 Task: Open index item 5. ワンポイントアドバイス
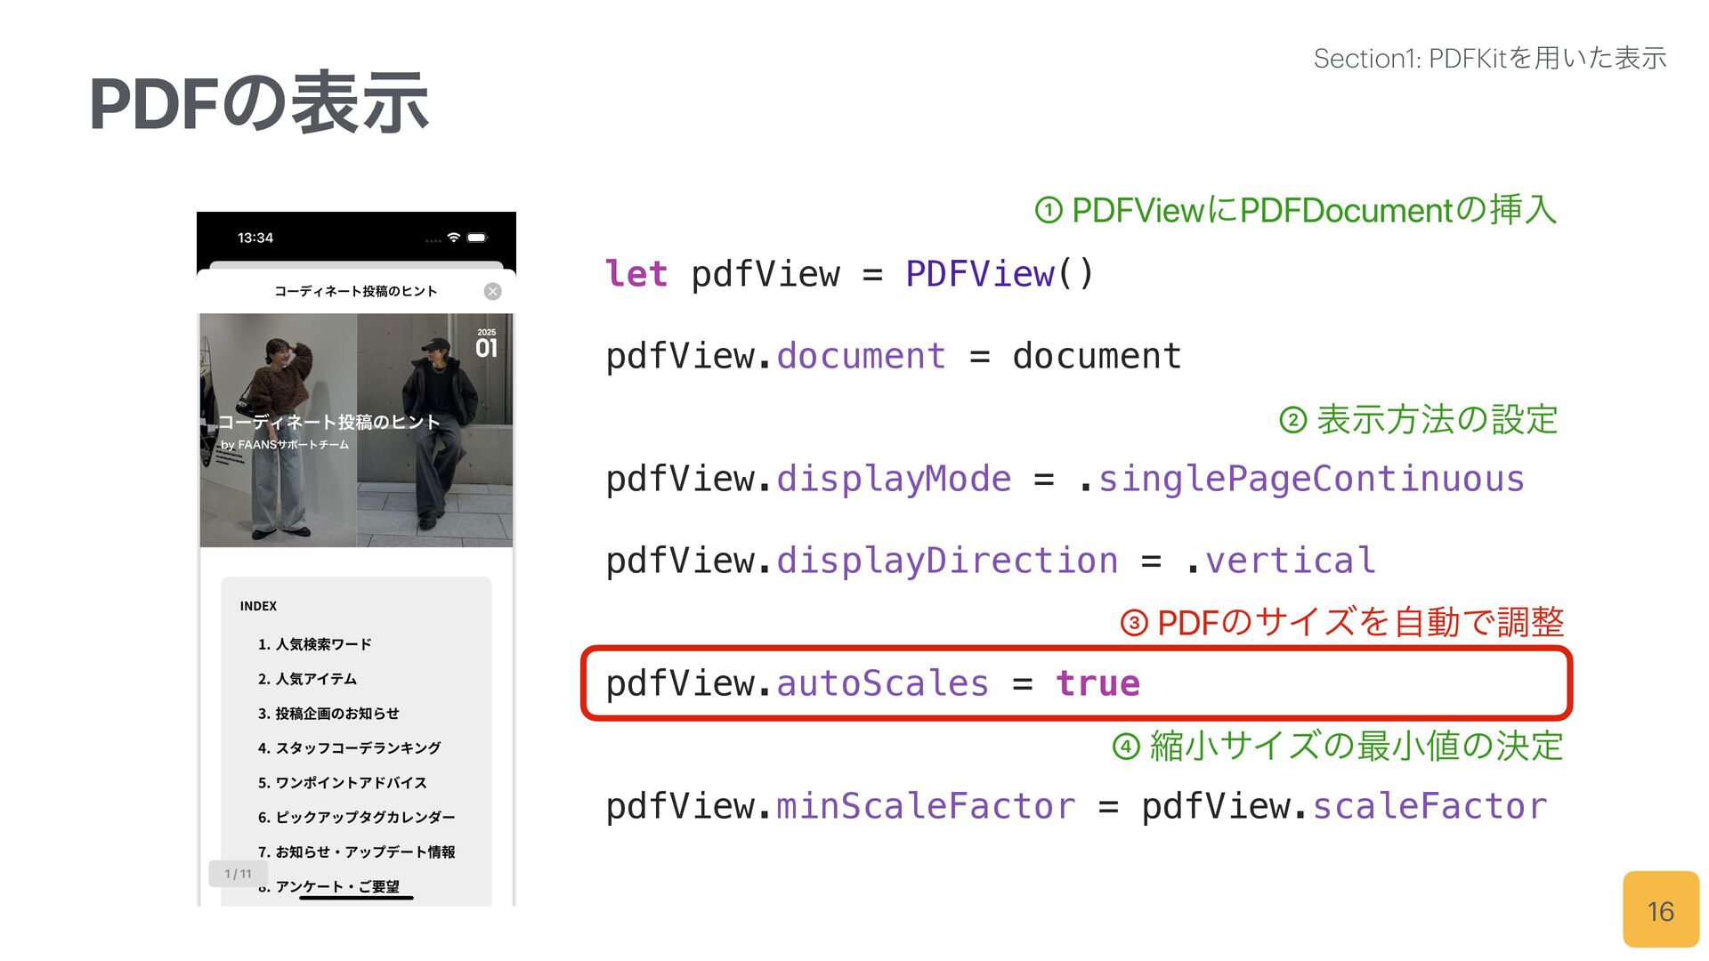[x=342, y=783]
